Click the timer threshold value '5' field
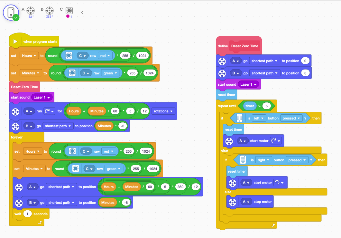The height and width of the screenshot is (238, 341). [x=267, y=106]
